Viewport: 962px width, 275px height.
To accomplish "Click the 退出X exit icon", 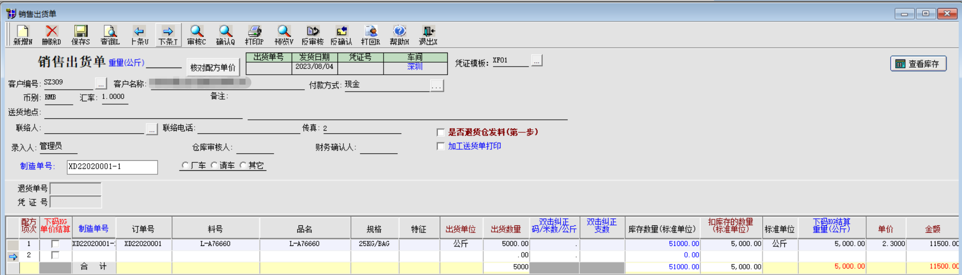I will 428,35.
